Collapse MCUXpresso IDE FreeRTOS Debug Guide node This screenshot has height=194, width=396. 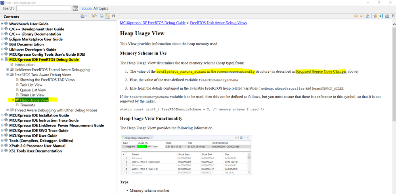click(x=2, y=60)
